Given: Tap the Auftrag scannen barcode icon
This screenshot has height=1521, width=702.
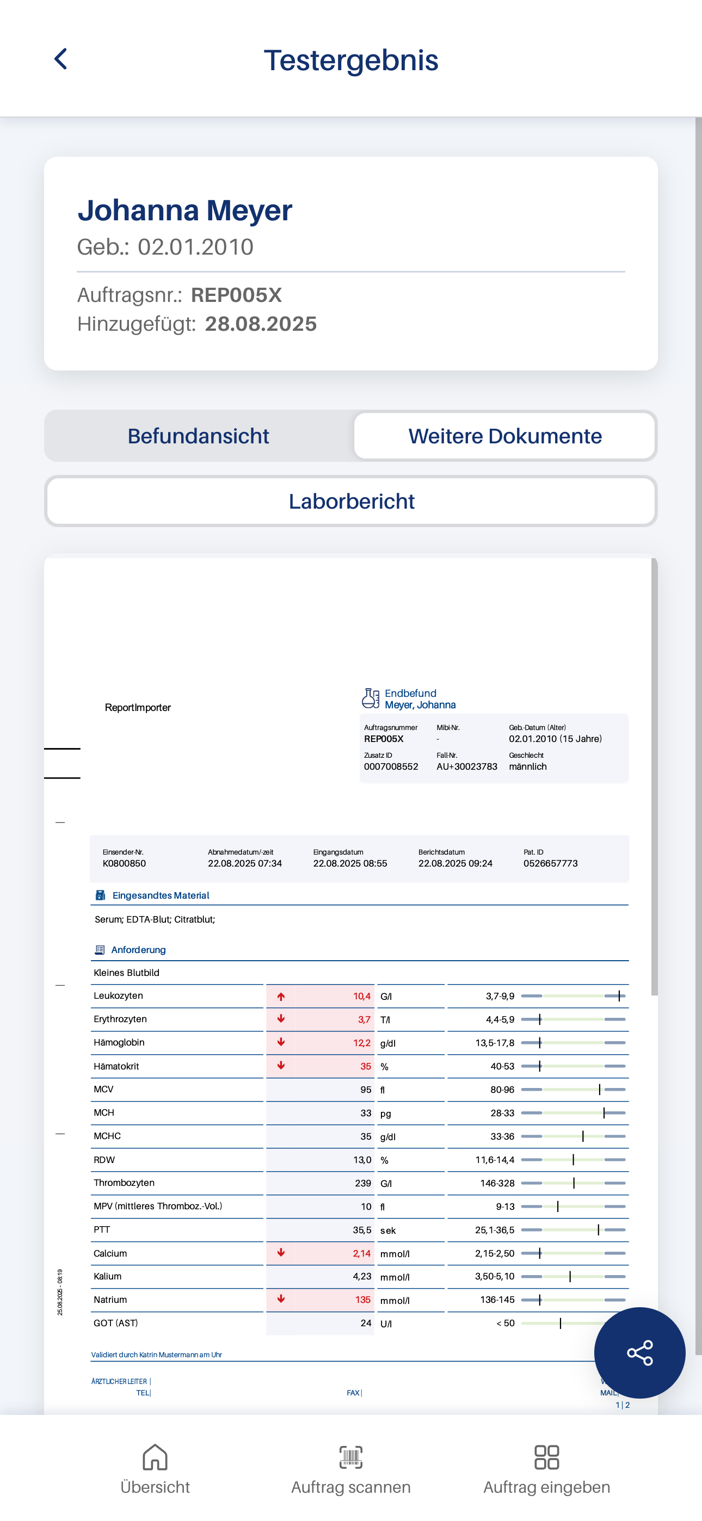Looking at the screenshot, I should [350, 1457].
